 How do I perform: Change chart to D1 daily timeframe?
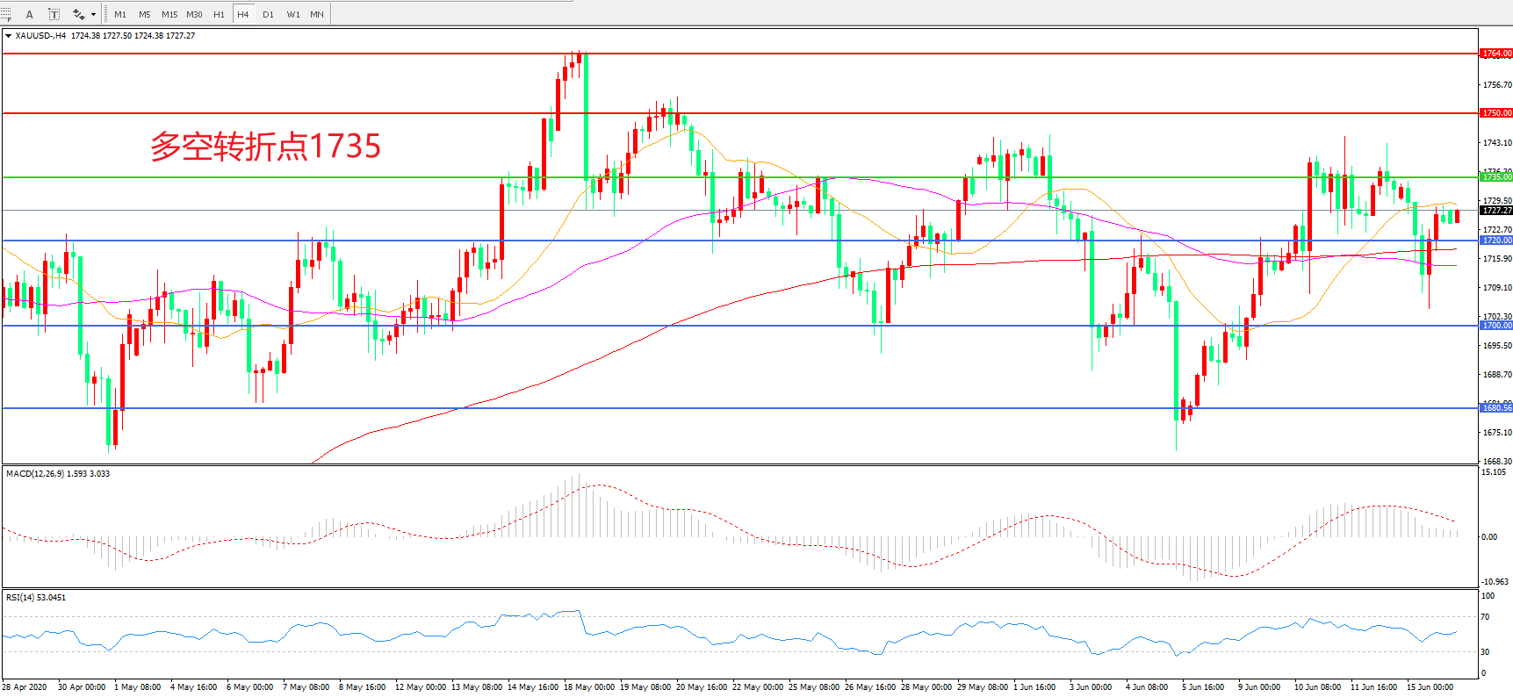click(x=268, y=14)
